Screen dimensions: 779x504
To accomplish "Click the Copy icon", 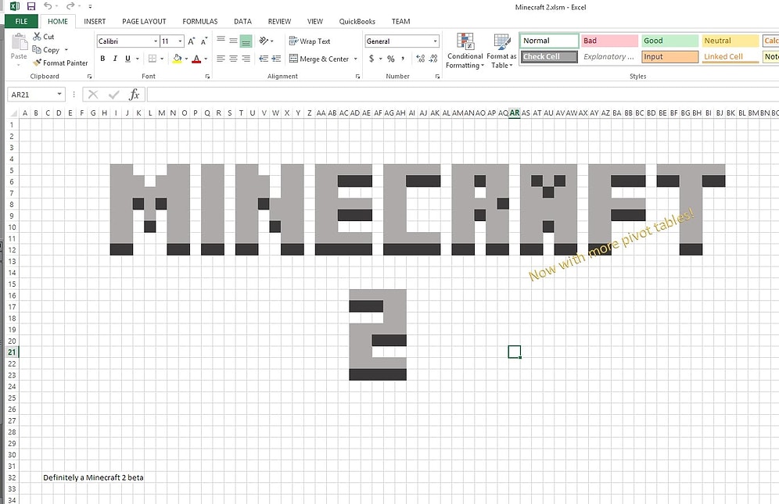I will [x=37, y=50].
